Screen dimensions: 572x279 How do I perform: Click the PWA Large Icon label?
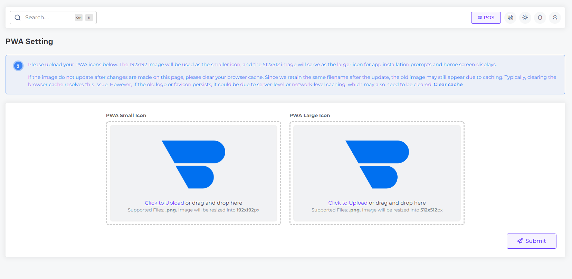coord(309,115)
